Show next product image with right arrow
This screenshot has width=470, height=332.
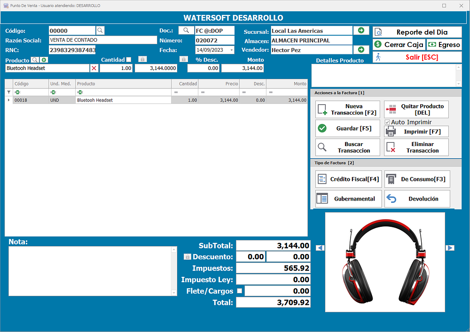pyautogui.click(x=450, y=248)
